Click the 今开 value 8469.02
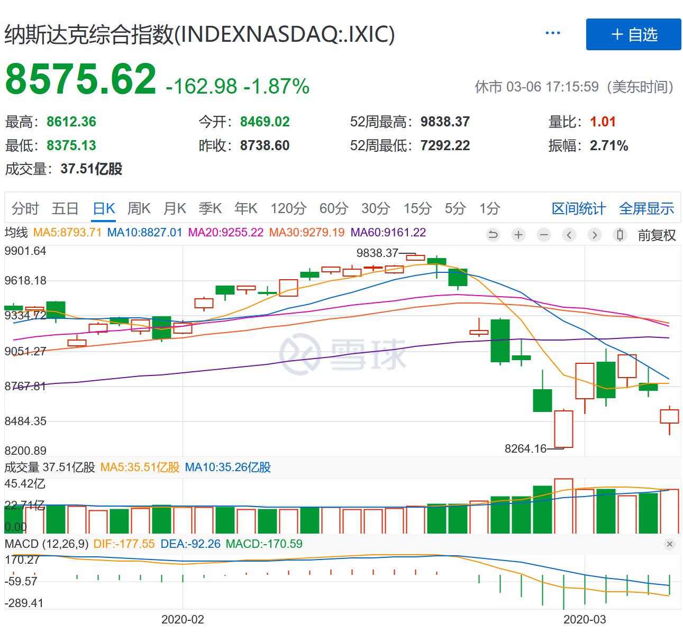Image resolution: width=683 pixels, height=633 pixels. (x=265, y=122)
